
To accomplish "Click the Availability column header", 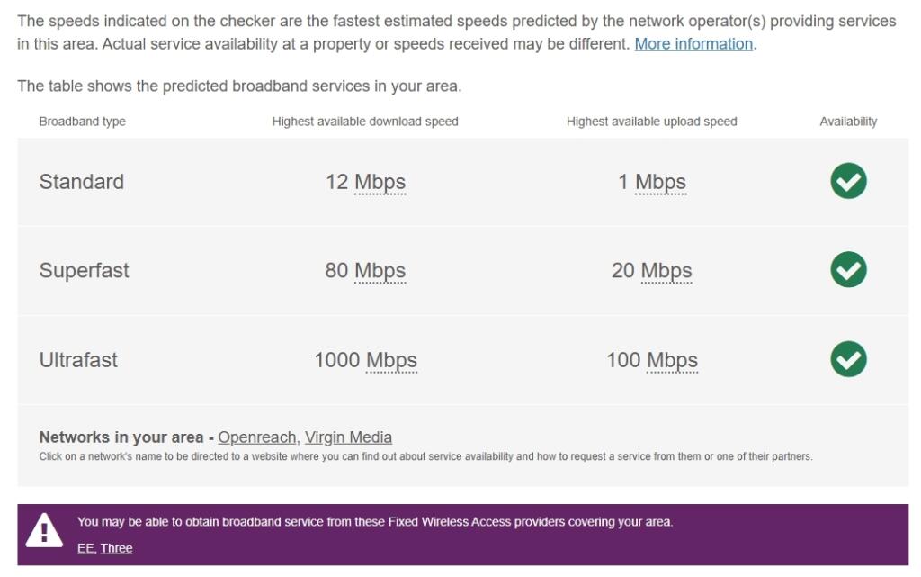I will [x=848, y=122].
